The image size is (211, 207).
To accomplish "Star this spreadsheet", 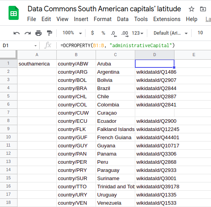I will [191, 9].
